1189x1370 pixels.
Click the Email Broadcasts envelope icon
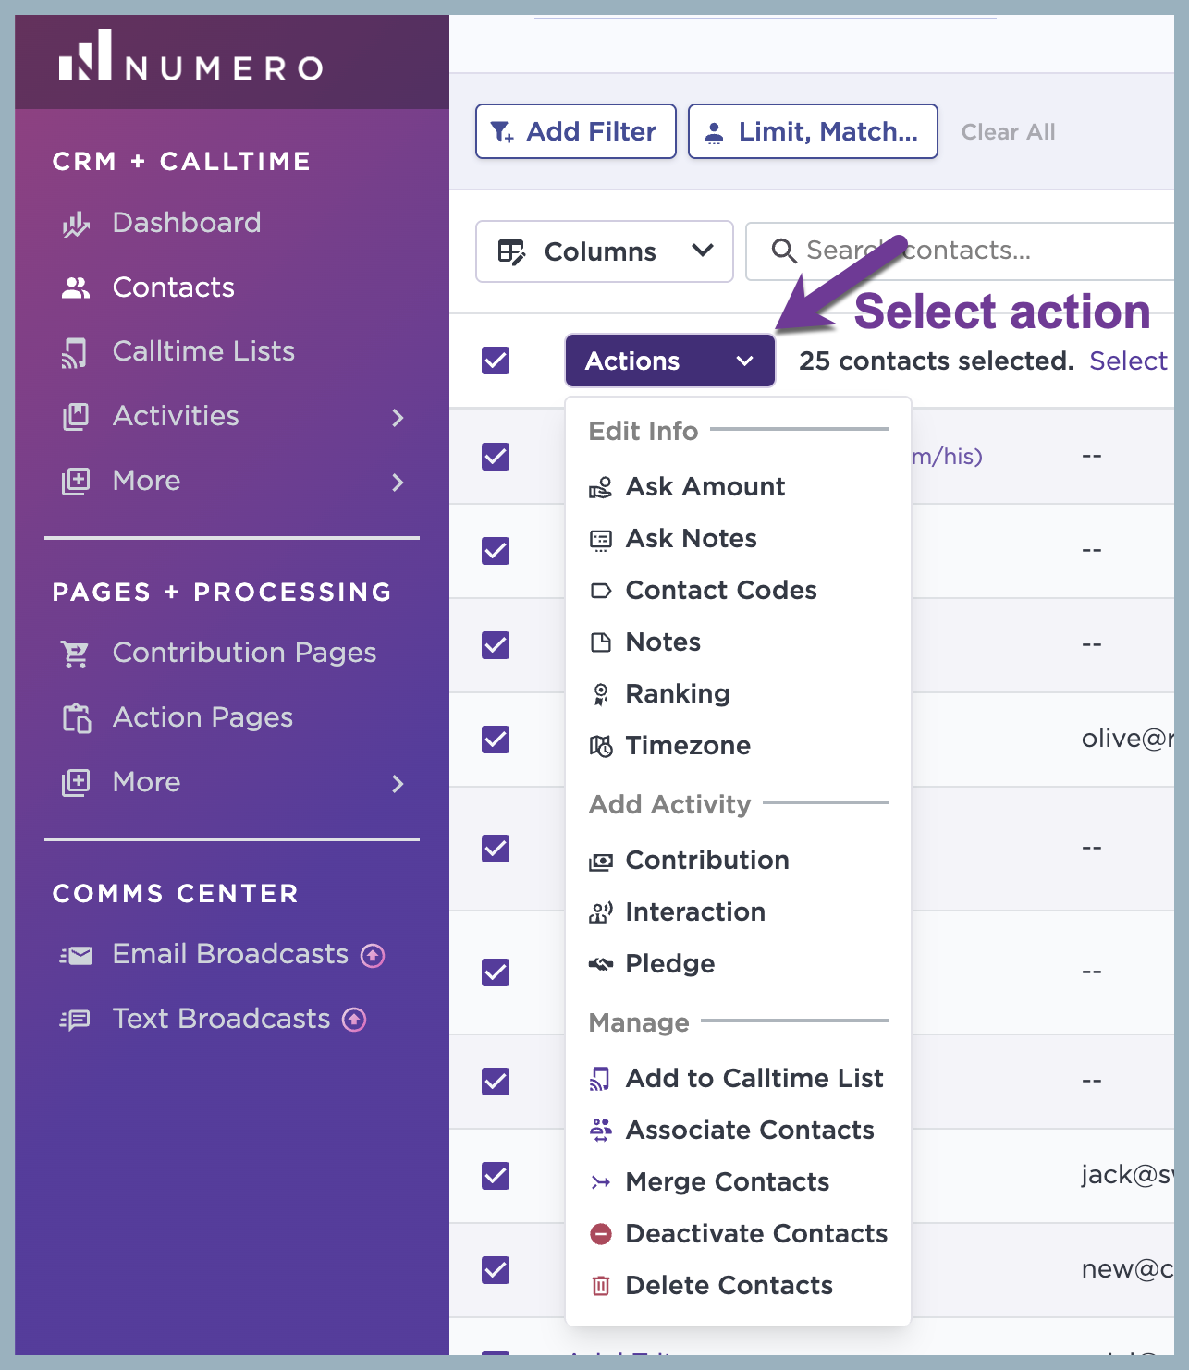[76, 955]
